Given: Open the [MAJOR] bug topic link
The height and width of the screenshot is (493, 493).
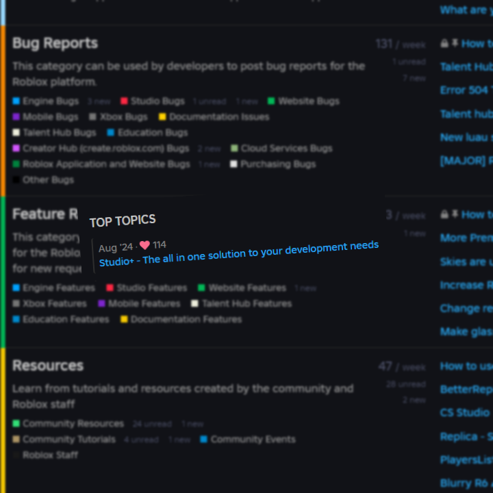Looking at the screenshot, I should (466, 160).
